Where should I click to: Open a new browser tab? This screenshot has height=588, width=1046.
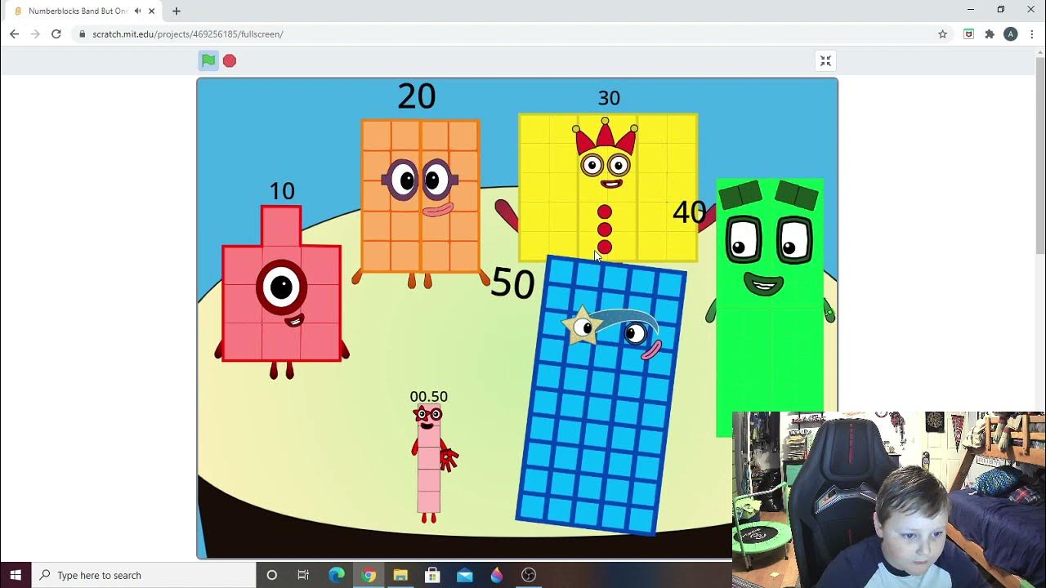(x=177, y=11)
